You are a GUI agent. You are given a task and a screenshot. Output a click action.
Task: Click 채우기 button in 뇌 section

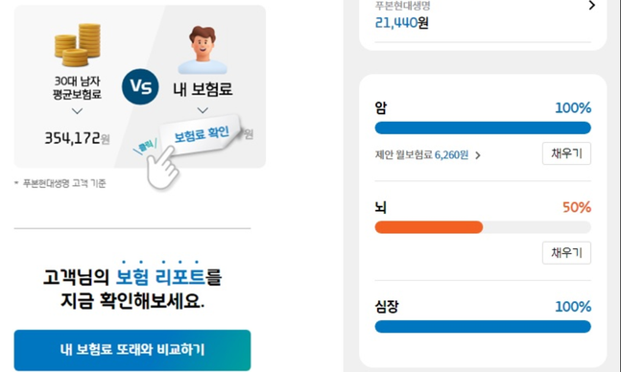[x=566, y=253]
